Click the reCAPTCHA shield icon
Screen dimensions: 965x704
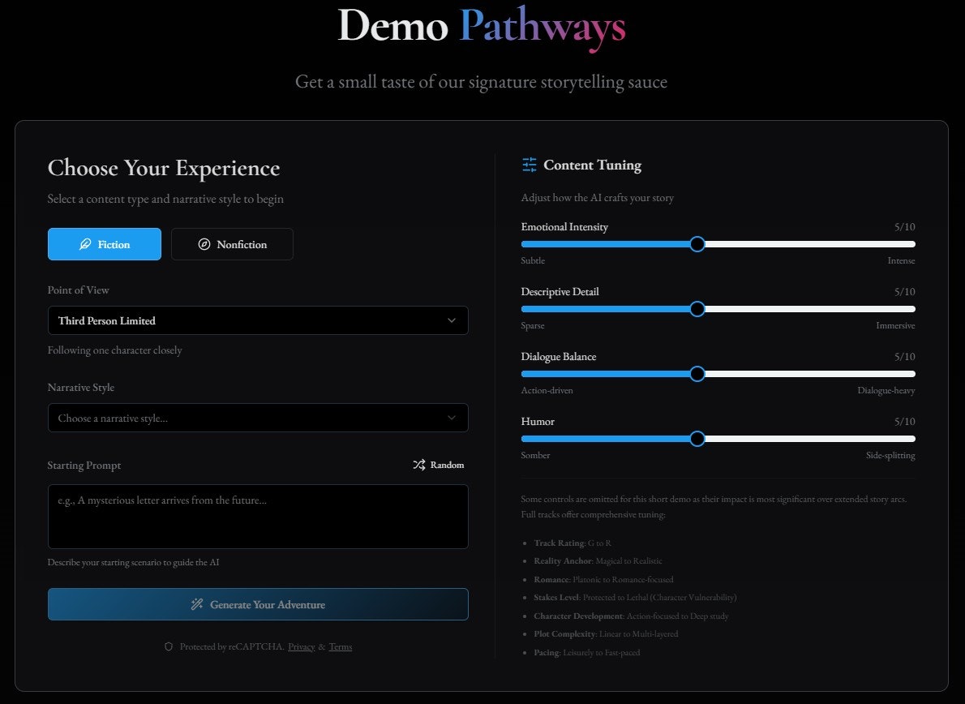168,646
